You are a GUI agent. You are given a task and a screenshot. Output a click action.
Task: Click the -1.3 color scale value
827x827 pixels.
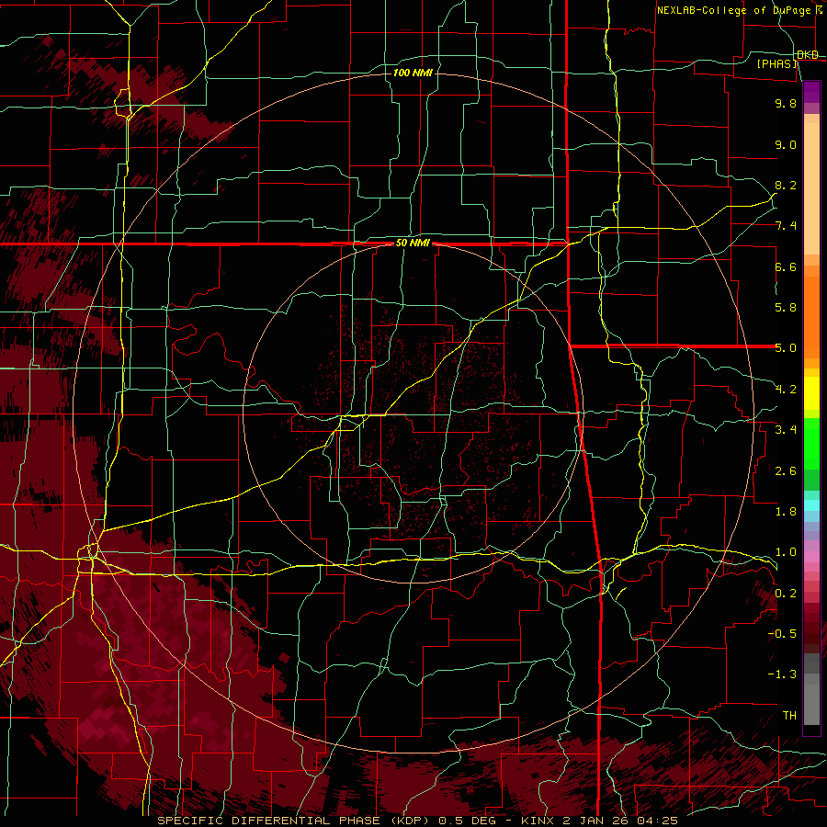[782, 674]
